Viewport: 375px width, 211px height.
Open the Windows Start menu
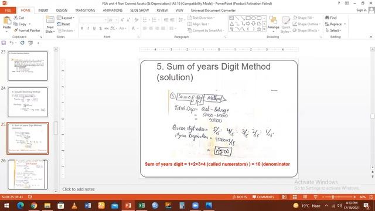coord(6,206)
